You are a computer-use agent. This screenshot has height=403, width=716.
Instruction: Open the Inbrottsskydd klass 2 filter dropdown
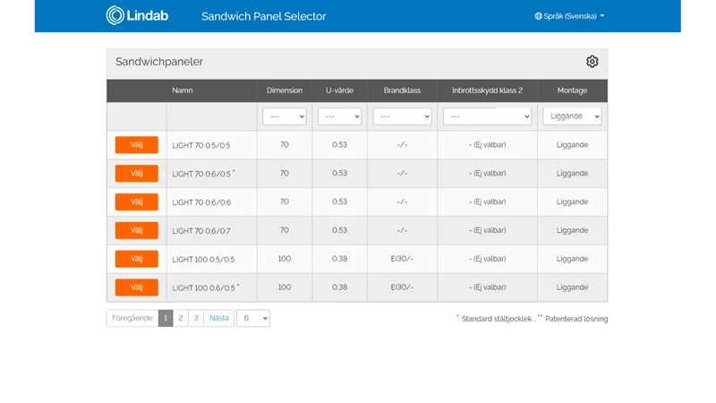point(487,116)
